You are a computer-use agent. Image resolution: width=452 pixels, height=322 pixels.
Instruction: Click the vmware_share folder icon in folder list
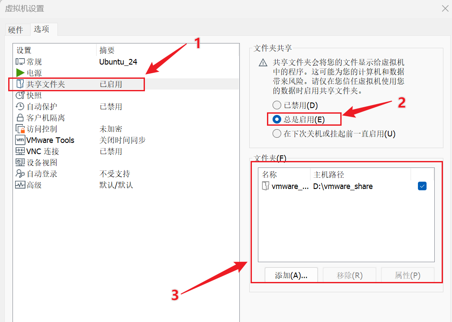[x=266, y=186]
